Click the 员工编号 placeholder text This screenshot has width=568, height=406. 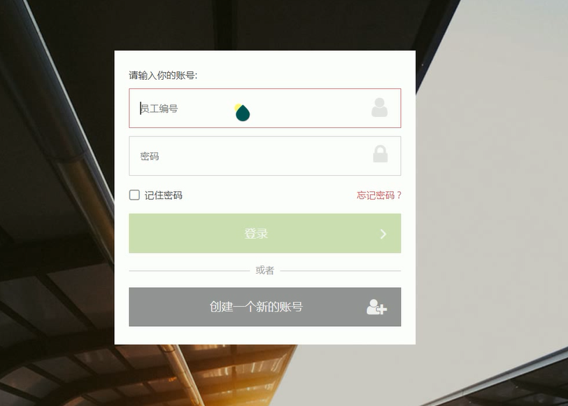coord(159,108)
